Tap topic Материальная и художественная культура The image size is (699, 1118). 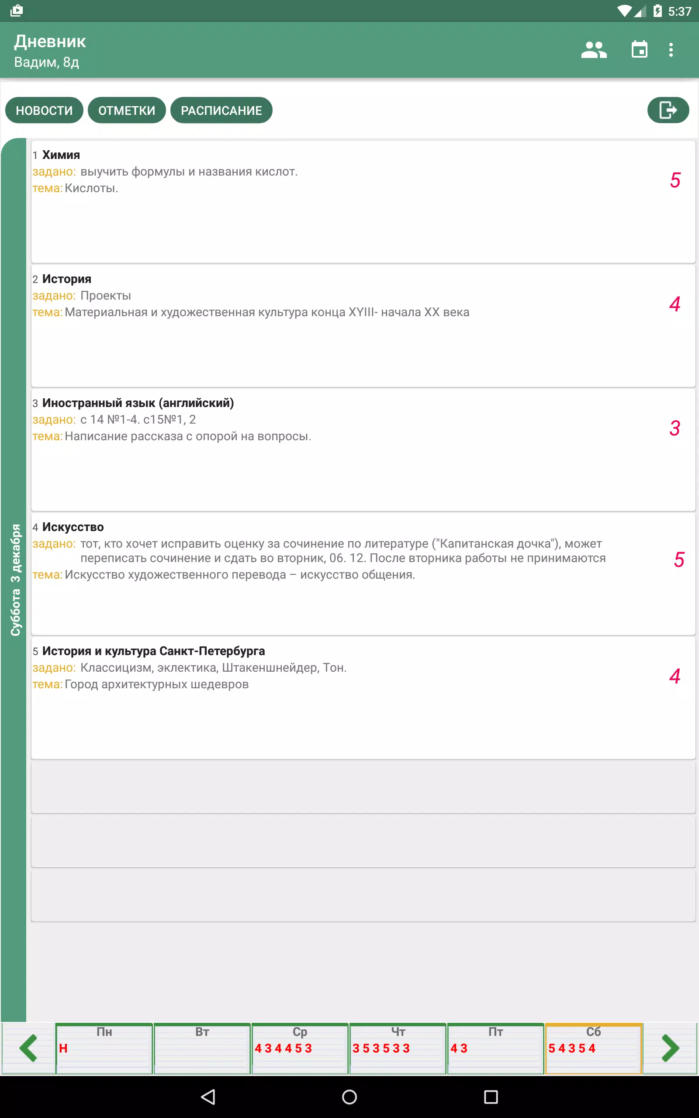click(x=267, y=312)
